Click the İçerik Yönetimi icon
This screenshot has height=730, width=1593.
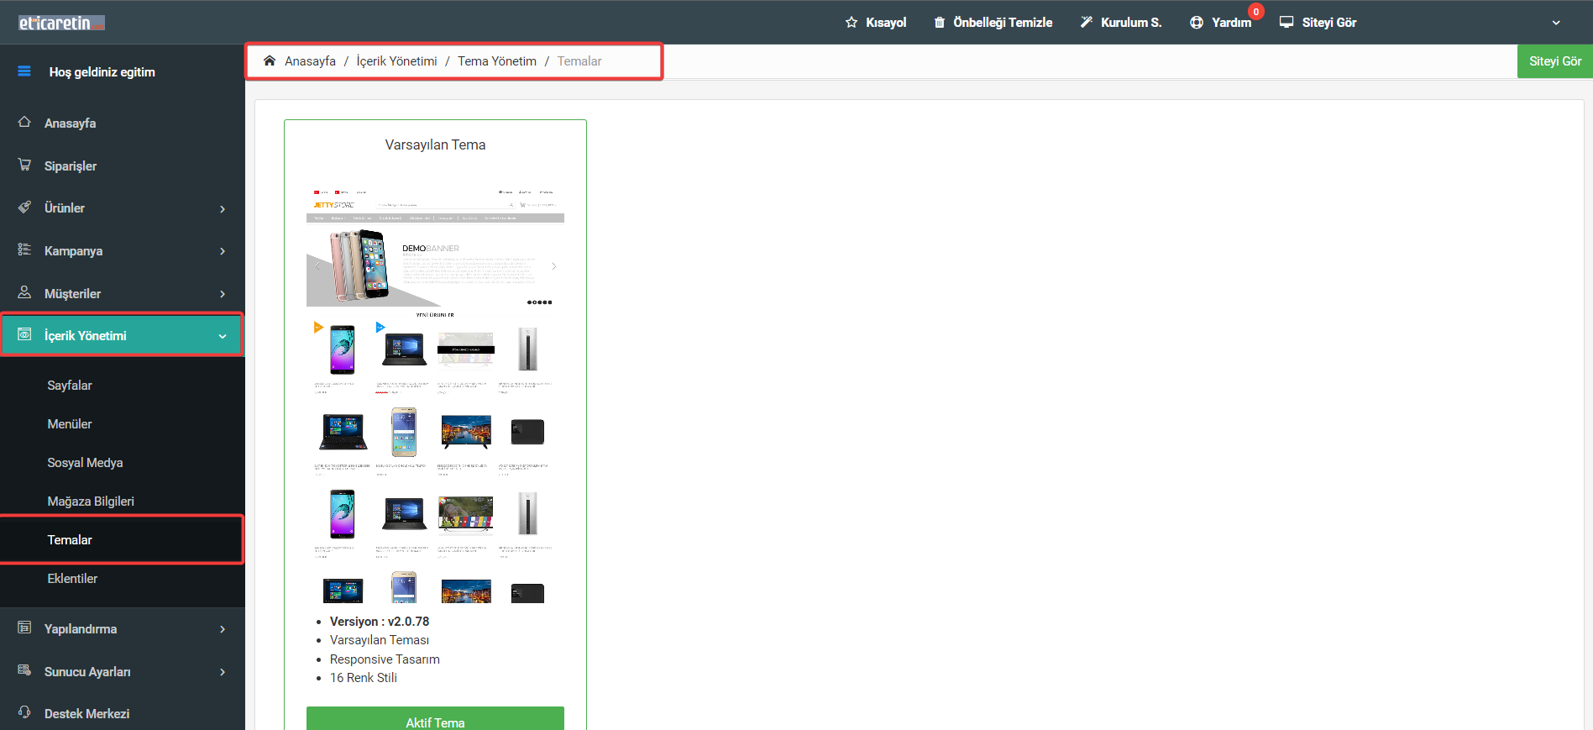point(24,334)
